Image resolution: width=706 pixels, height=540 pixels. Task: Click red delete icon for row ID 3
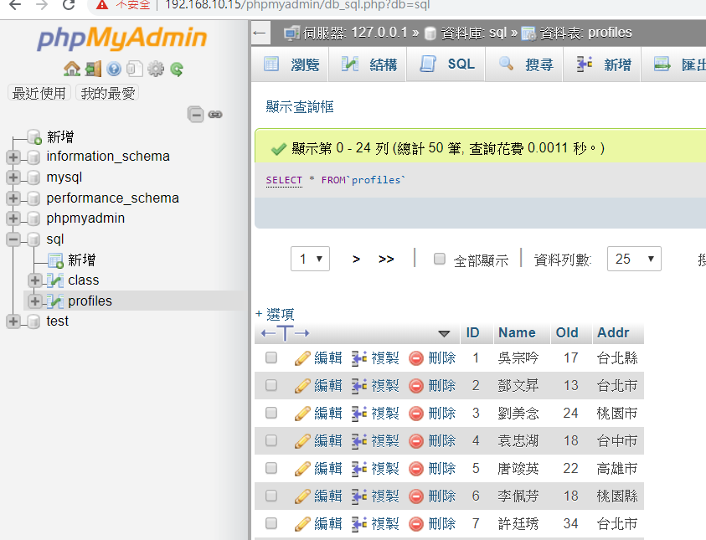coord(416,414)
